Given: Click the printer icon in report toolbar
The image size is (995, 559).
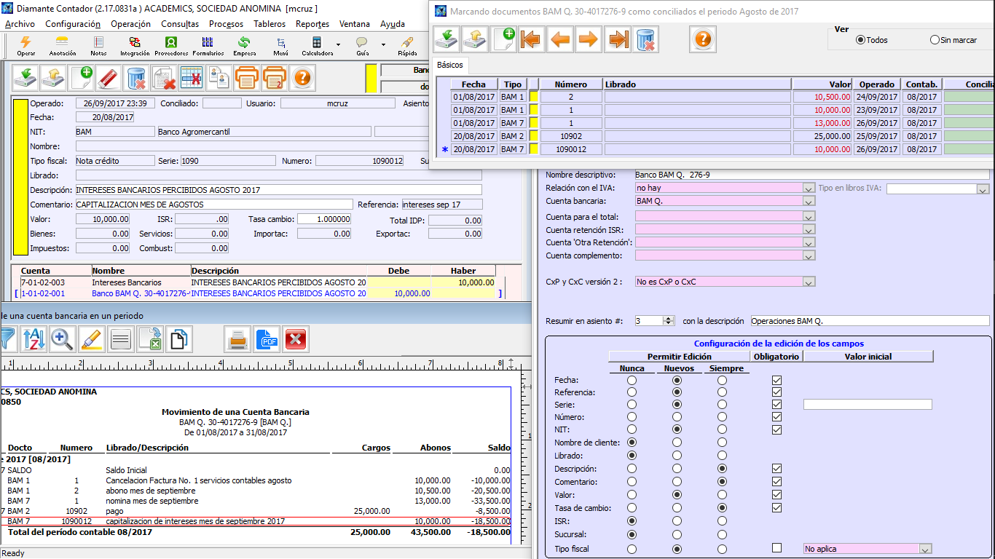Looking at the screenshot, I should pyautogui.click(x=236, y=340).
